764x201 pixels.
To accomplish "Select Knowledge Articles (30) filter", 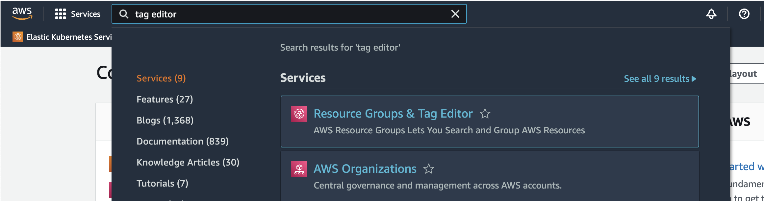I will (x=188, y=162).
